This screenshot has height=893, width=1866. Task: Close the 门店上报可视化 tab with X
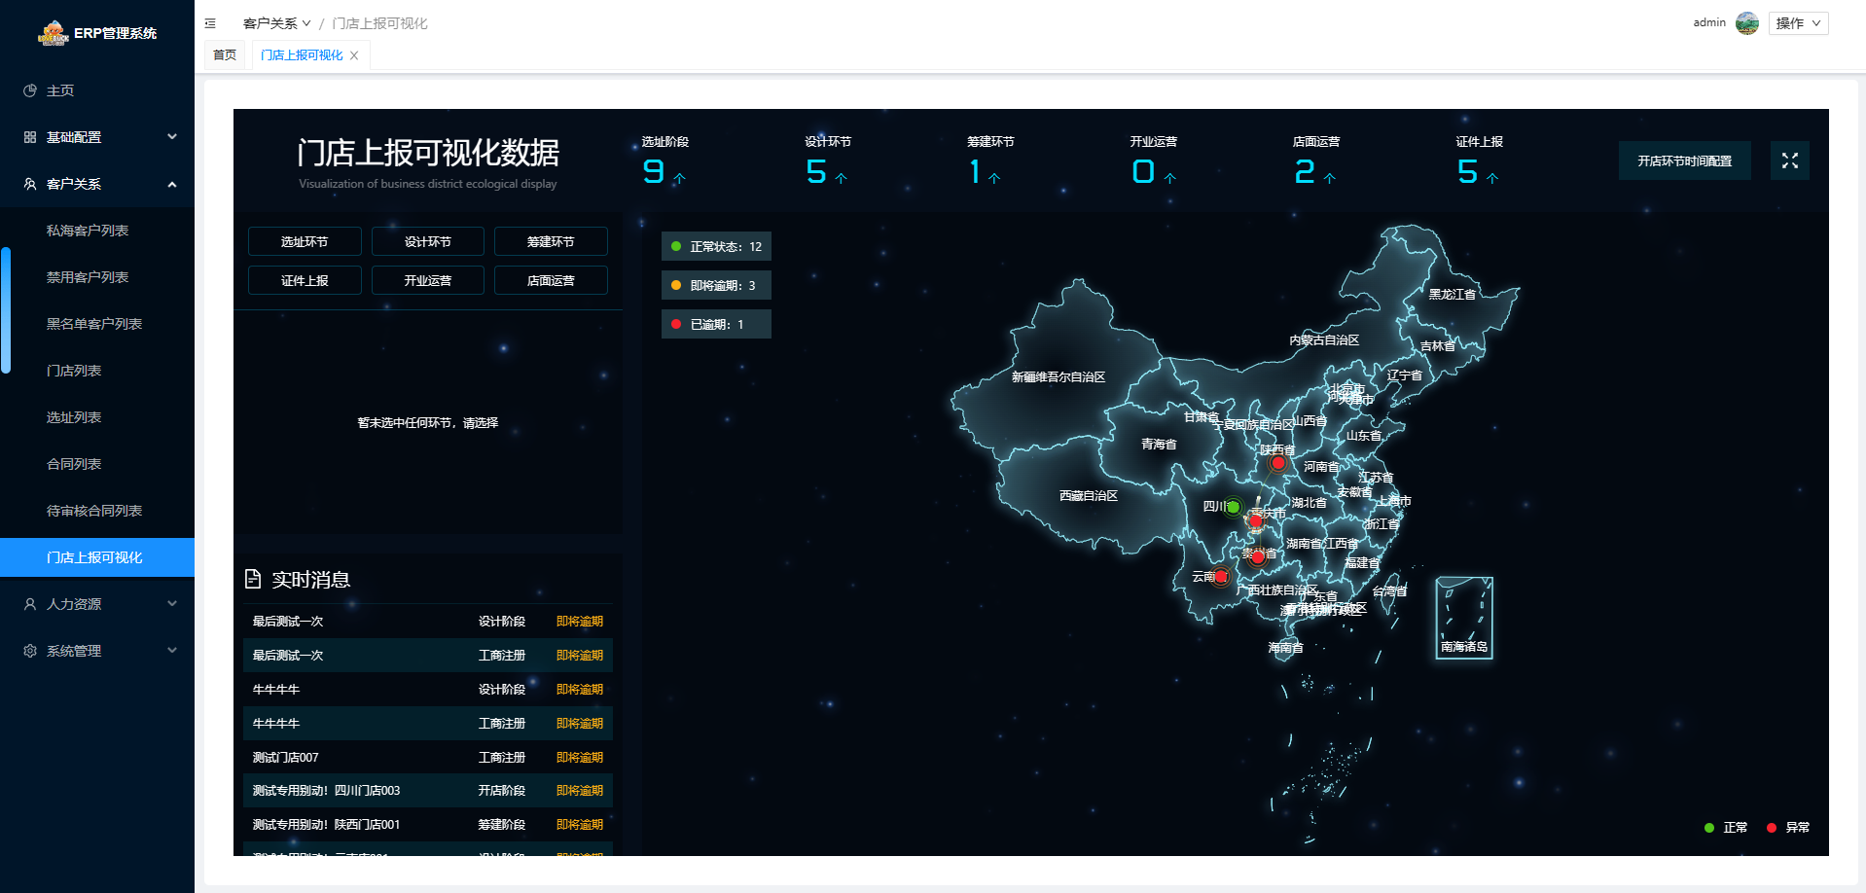click(354, 55)
